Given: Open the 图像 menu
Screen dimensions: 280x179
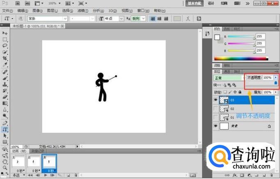Looking at the screenshot, I should (37, 11).
